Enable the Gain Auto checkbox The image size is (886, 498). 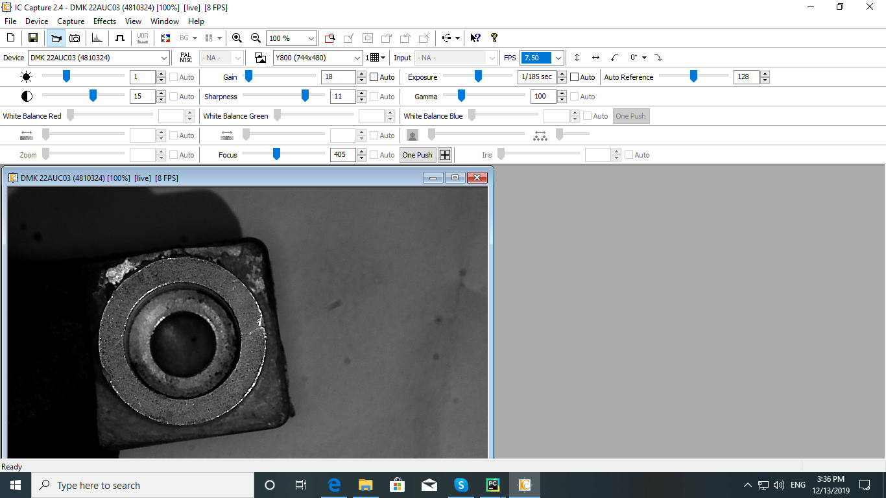(374, 77)
